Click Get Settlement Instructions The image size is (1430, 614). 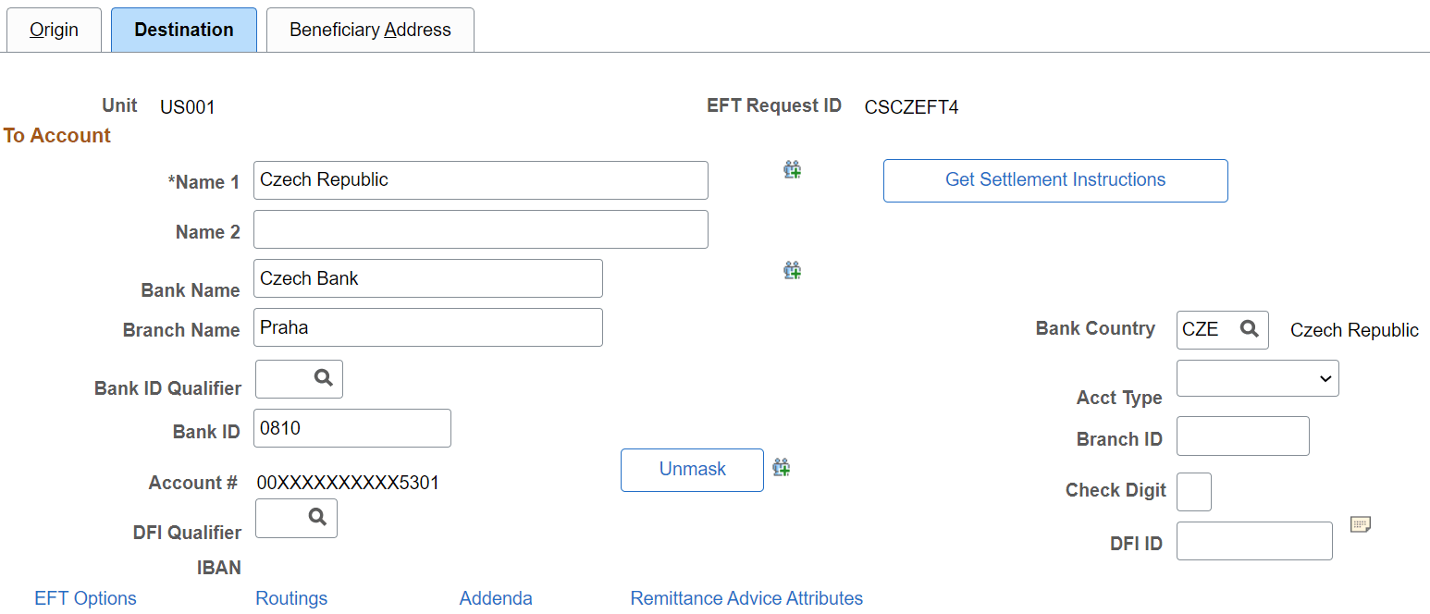[1054, 179]
